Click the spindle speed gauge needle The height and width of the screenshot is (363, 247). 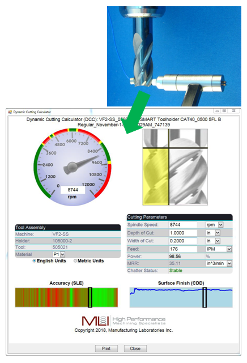click(x=81, y=164)
